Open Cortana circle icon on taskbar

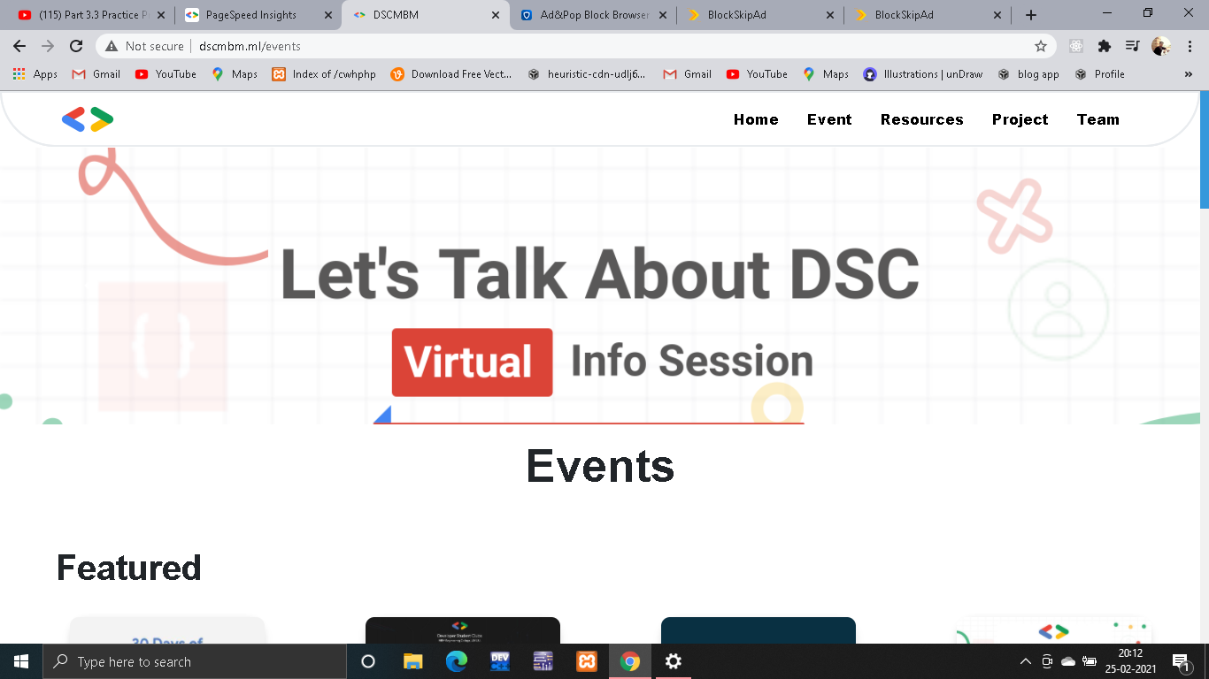368,661
